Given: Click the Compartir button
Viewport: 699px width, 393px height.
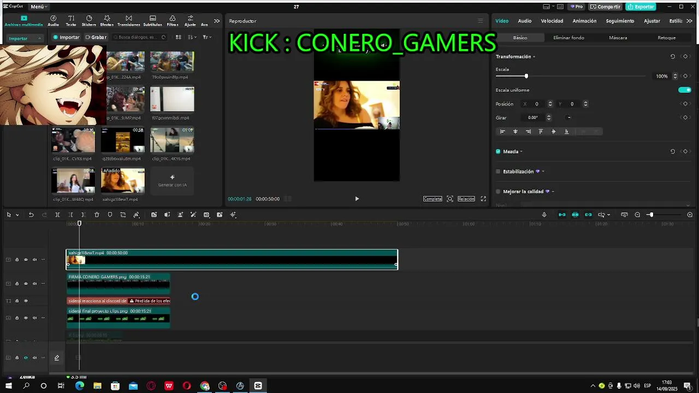Looking at the screenshot, I should point(605,7).
